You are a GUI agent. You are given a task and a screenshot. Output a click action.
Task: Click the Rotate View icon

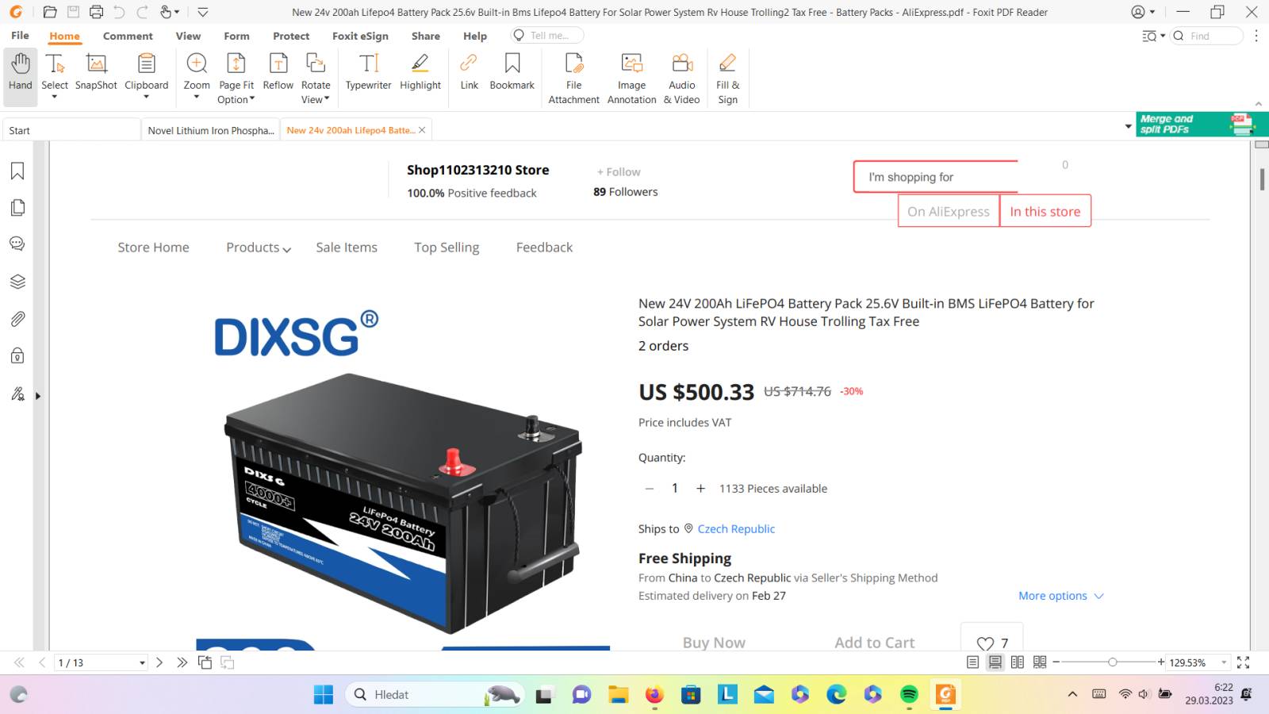(x=316, y=63)
